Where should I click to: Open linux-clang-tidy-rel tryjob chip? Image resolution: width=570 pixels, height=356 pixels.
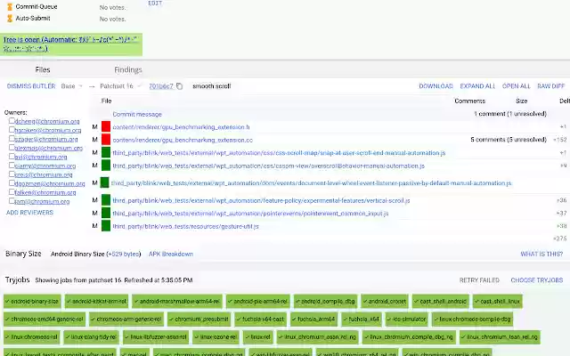(x=91, y=336)
